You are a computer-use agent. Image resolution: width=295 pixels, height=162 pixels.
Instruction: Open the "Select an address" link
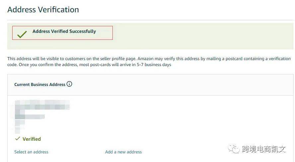[x=31, y=152]
